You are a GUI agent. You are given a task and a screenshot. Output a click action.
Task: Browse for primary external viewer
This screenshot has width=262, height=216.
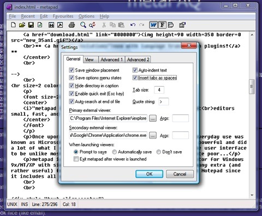pos(153,118)
